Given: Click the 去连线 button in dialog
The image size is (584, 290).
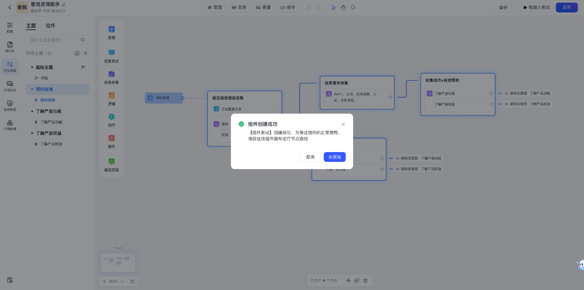Looking at the screenshot, I should coord(335,157).
